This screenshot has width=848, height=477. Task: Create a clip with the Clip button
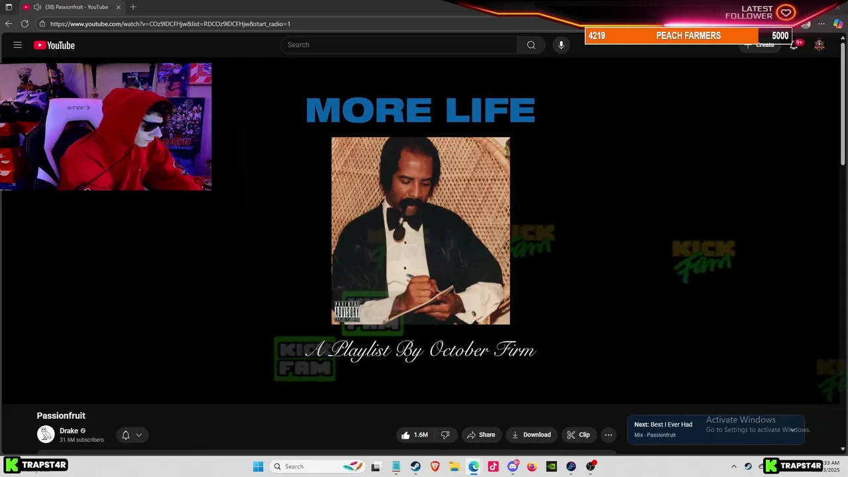pyautogui.click(x=578, y=435)
